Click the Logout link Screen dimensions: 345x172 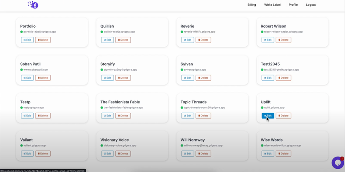point(310,5)
